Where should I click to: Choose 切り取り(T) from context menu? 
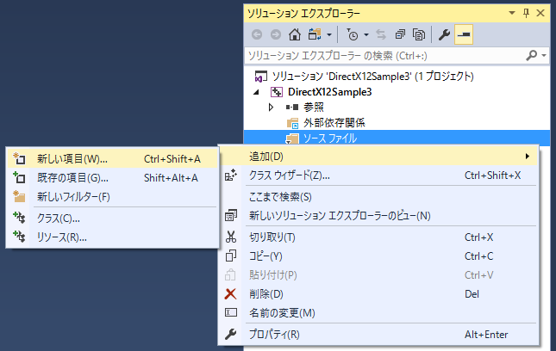[378, 237]
